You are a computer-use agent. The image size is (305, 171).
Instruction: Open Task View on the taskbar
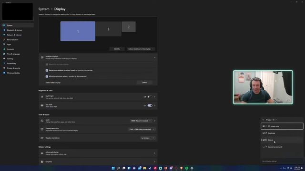(x=124, y=168)
